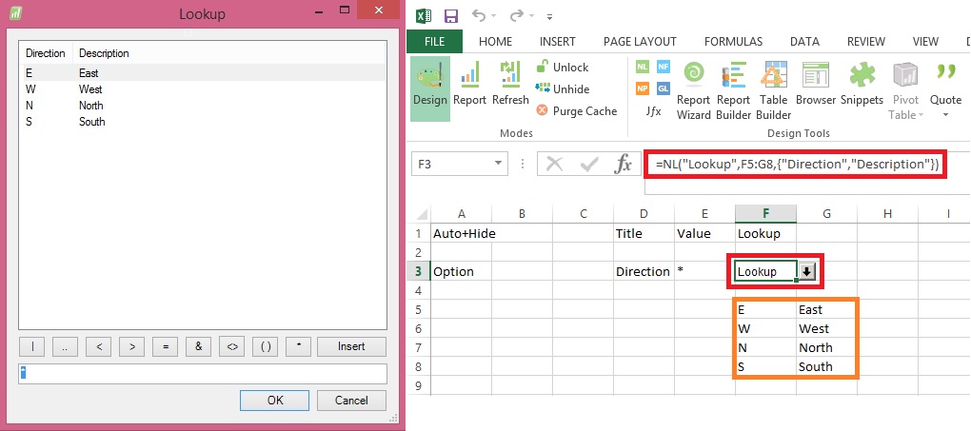
Task: Select the North row in lookup list
Action: coord(90,106)
